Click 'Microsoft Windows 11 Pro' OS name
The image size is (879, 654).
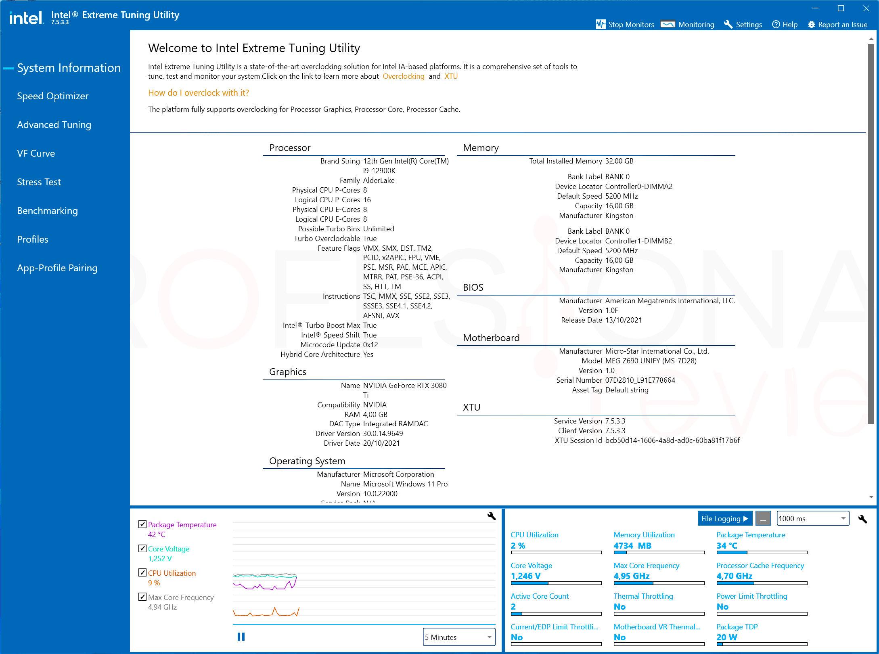click(x=405, y=484)
